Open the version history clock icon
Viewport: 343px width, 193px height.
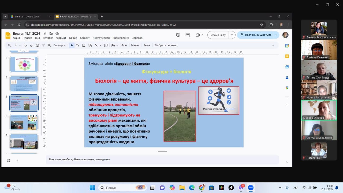pos(178,35)
